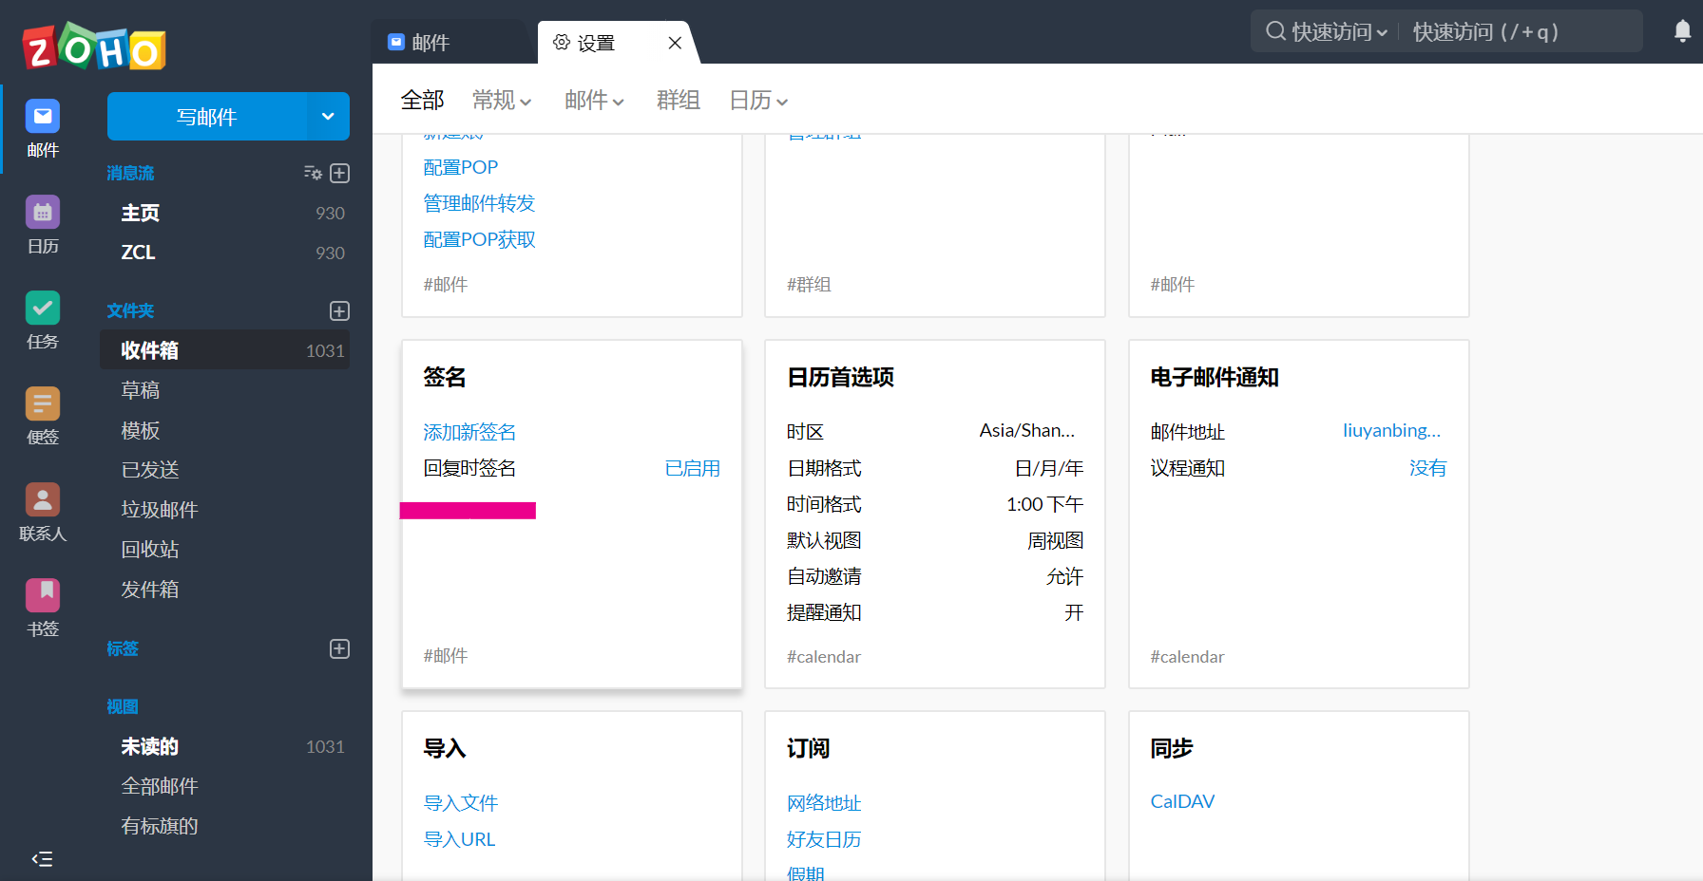The width and height of the screenshot is (1703, 881).
Task: Toggle 议程通知 setting value
Action: click(x=1426, y=468)
